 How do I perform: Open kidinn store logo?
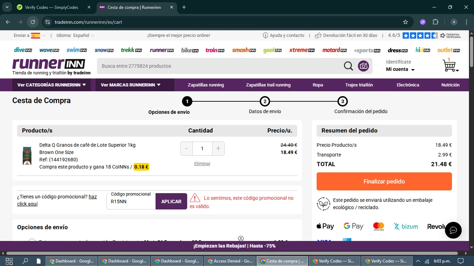(422, 50)
